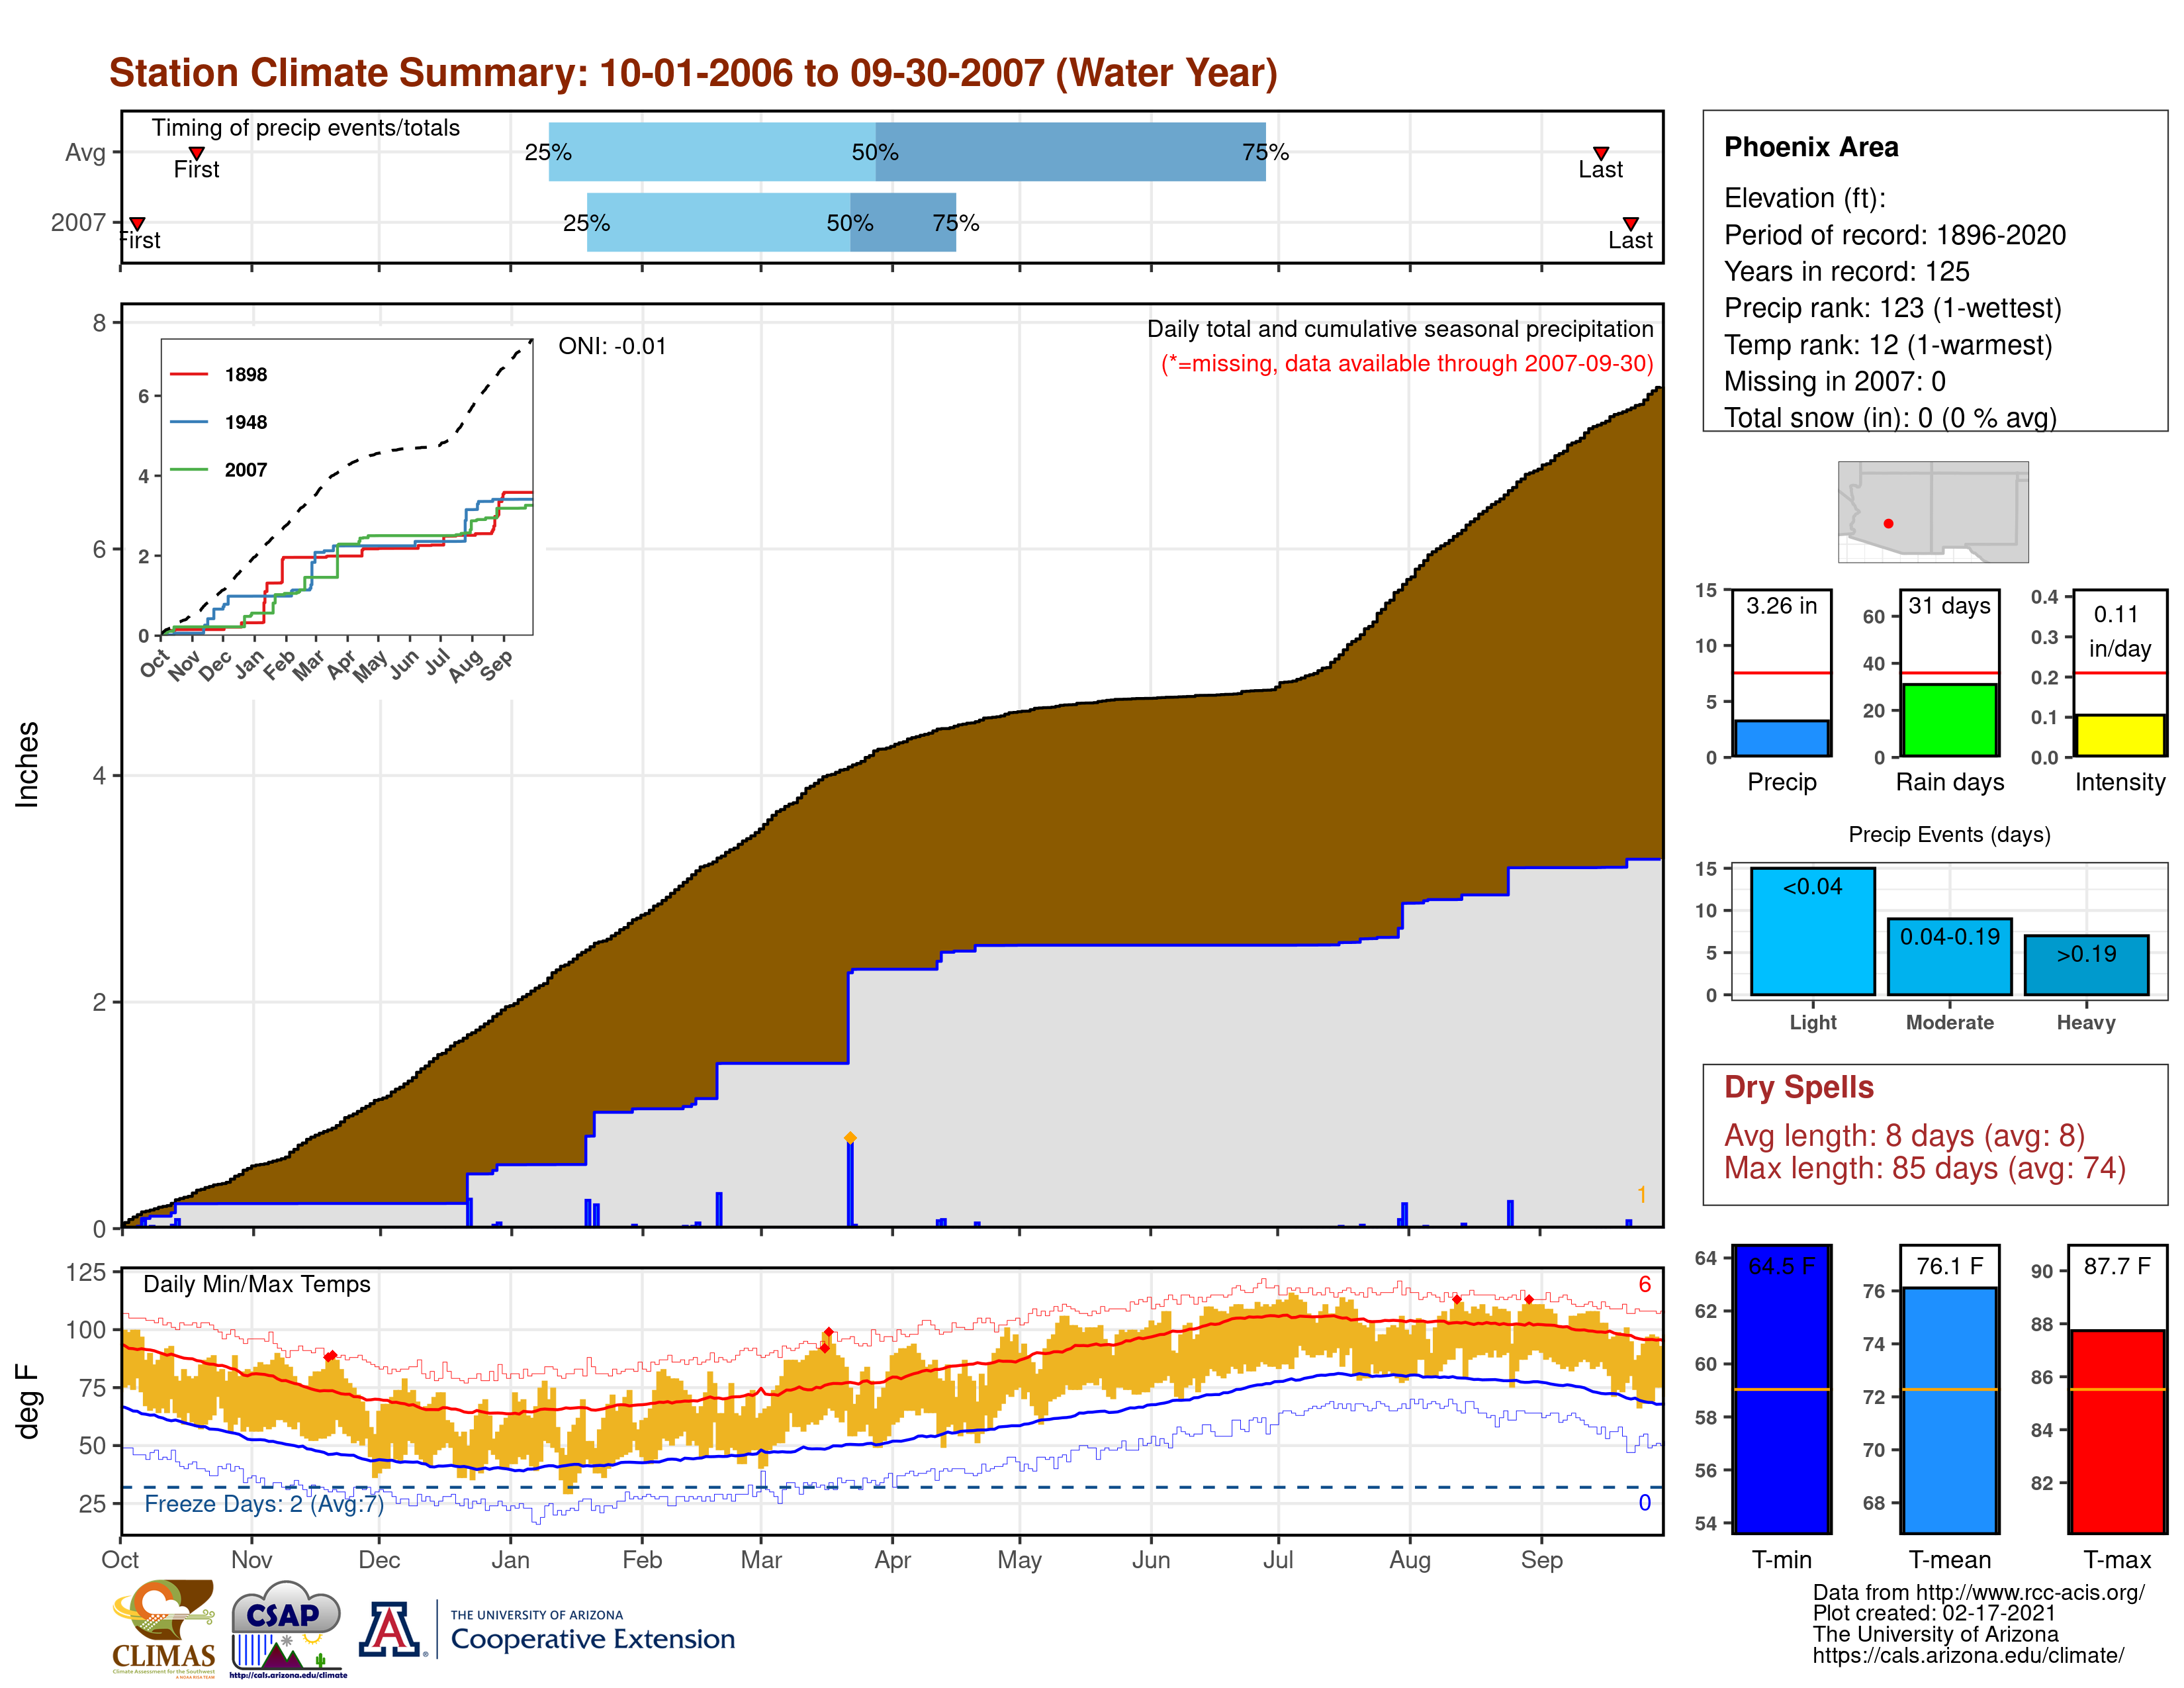Screen dimensions: 2184x1688
Task: Click the 1948 blue legend entry
Action: (x=219, y=422)
